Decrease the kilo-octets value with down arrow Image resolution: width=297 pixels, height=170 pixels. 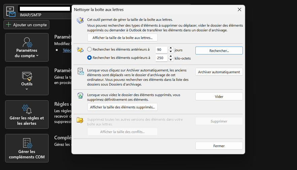(x=171, y=60)
